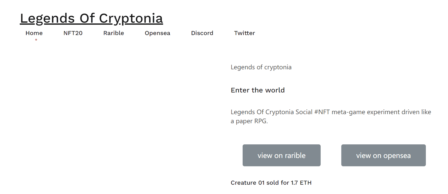
Task: Click the Creature 01 sold for 1.7 ETH text
Action: click(271, 182)
